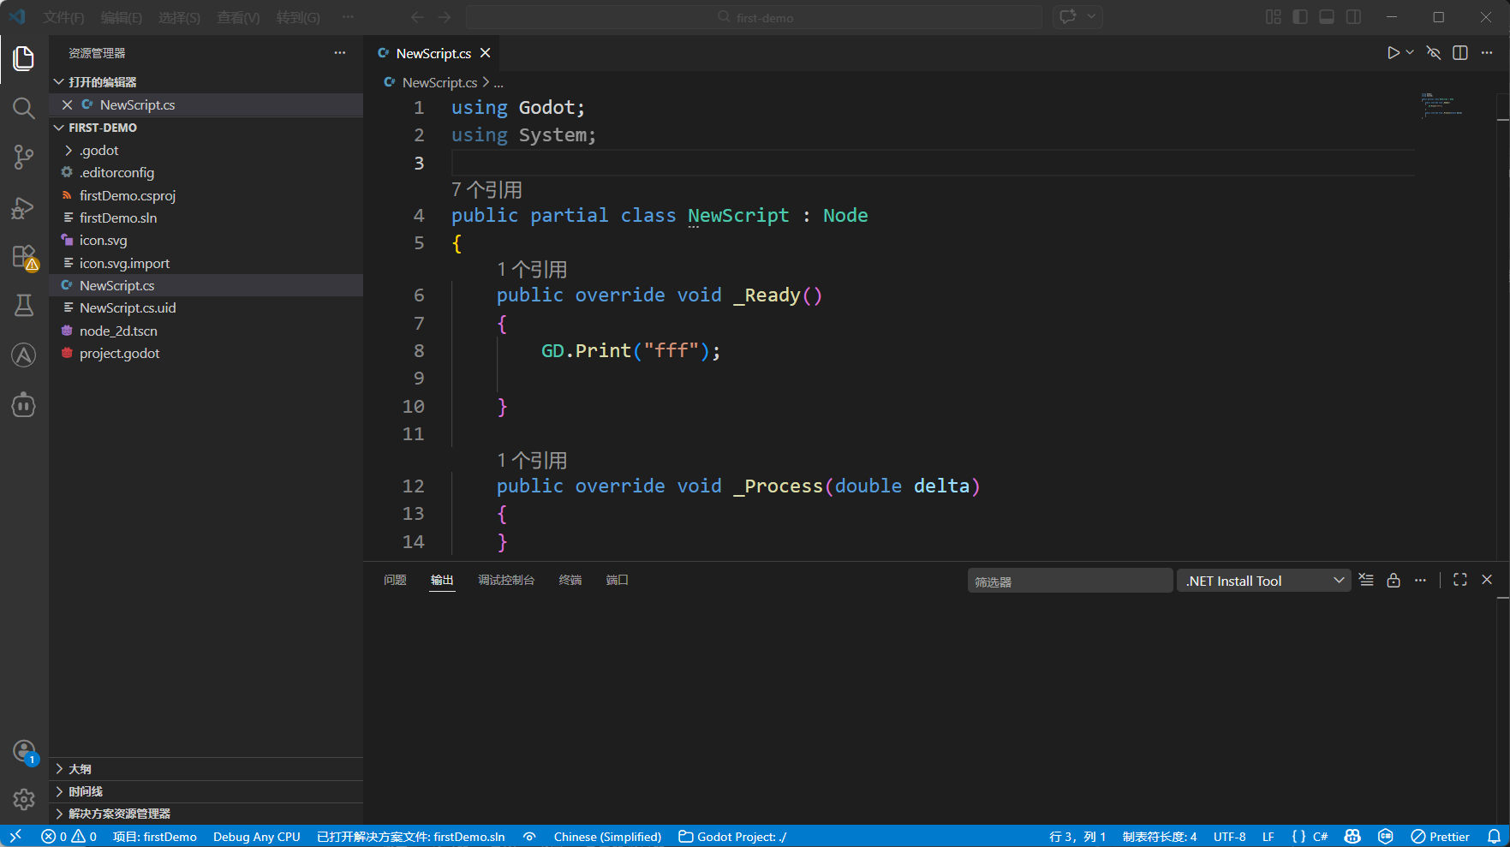Close NewScript.cs in open editors list

(x=67, y=104)
